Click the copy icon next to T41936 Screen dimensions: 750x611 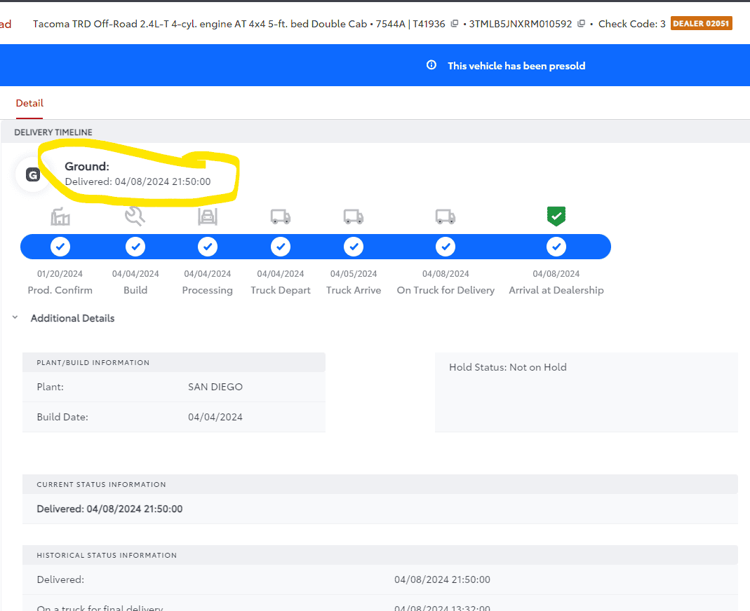point(455,24)
